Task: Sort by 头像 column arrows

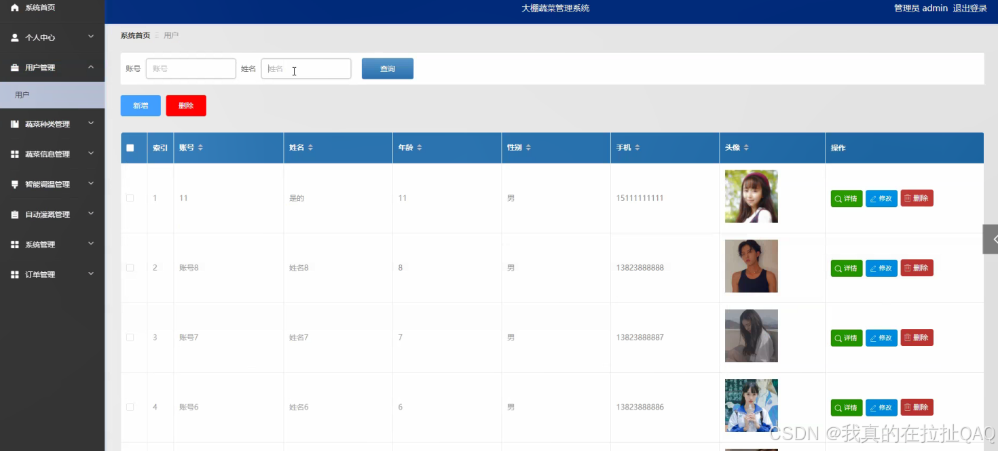Action: [746, 148]
